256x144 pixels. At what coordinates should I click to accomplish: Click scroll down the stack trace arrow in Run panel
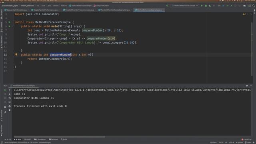point(10,94)
